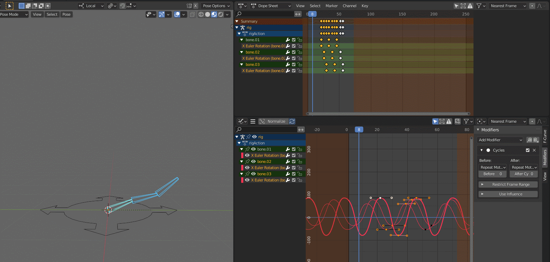Paste F-Curve modifiers in Modifiers panel

click(x=536, y=140)
